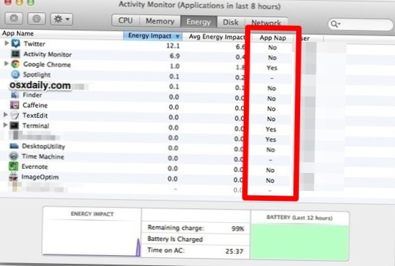Click the TextEdit app icon
This screenshot has width=395, height=266.
click(14, 116)
